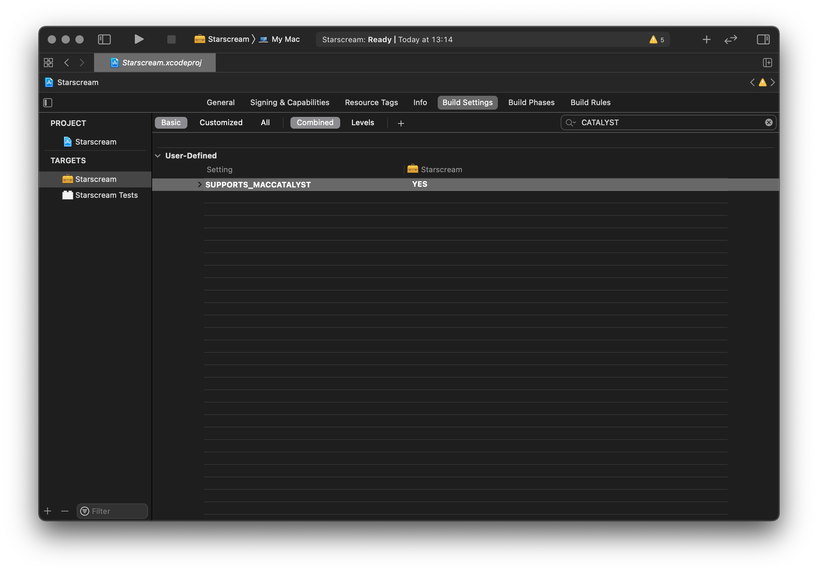This screenshot has height=572, width=818.
Task: Switch to the General tab
Action: click(x=221, y=103)
